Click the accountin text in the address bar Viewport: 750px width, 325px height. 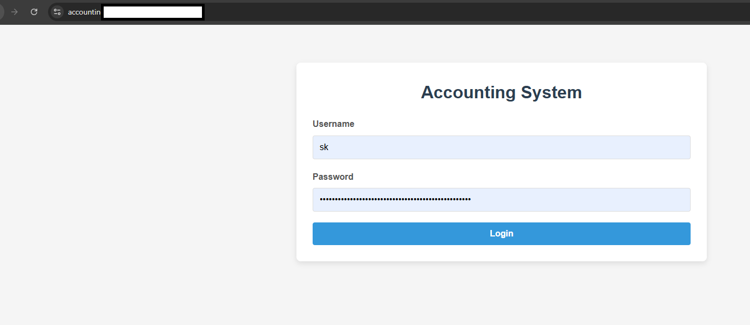(84, 11)
